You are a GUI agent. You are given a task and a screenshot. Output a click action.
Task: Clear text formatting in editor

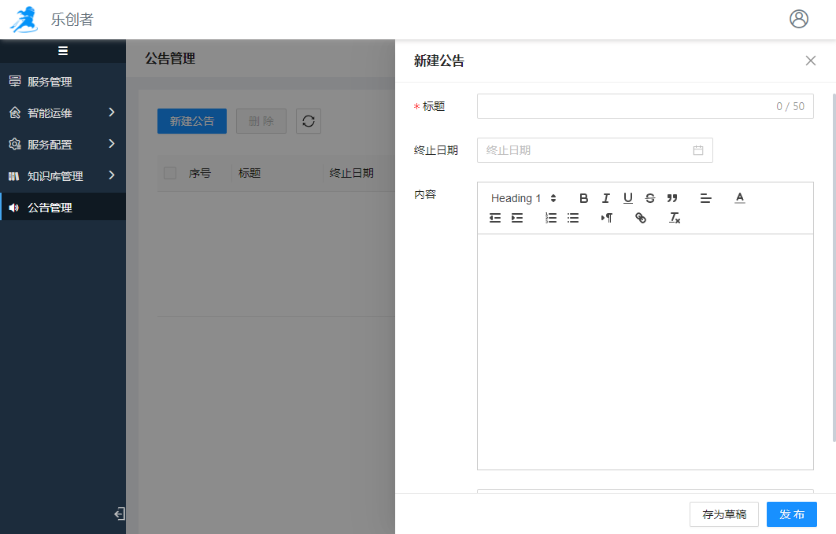click(675, 218)
